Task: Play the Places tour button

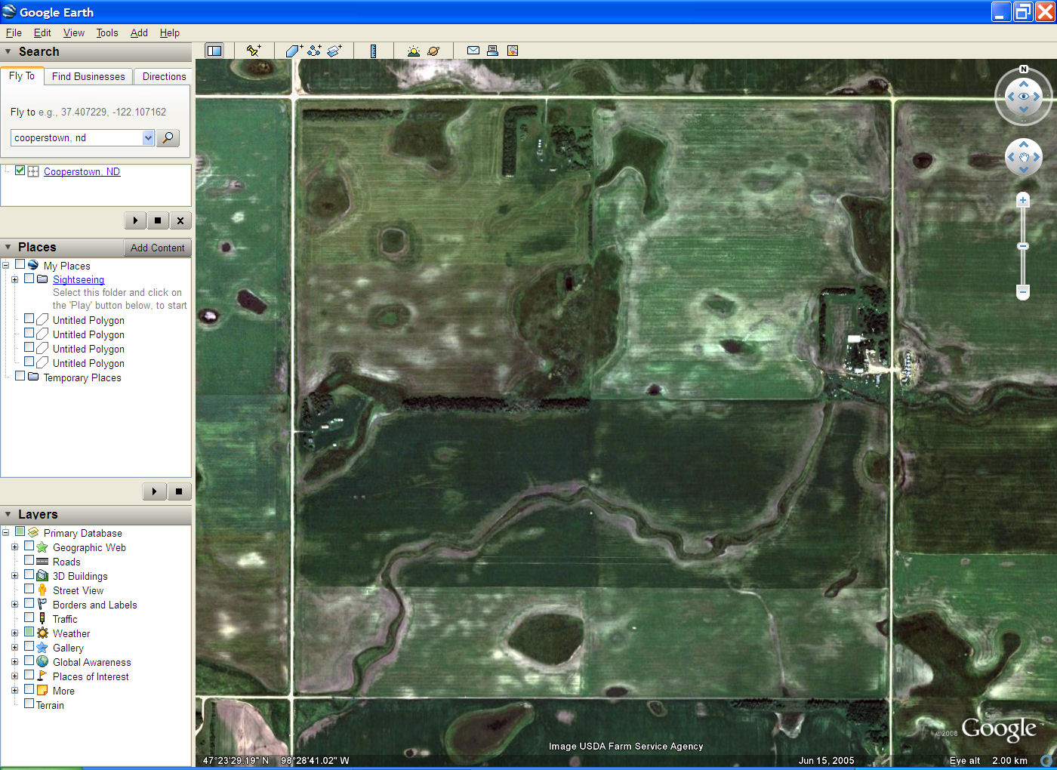Action: pyautogui.click(x=154, y=491)
